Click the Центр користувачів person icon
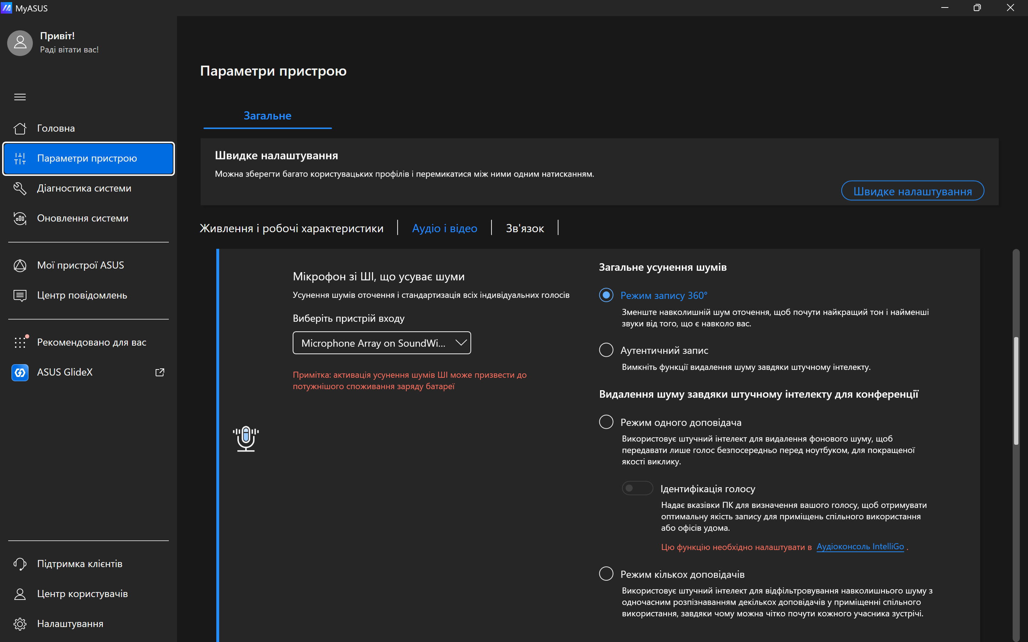The image size is (1028, 642). [20, 593]
